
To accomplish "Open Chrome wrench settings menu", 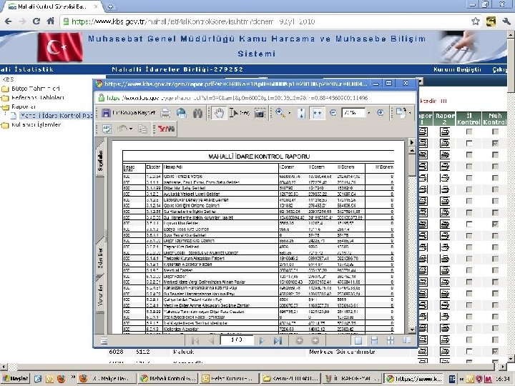I will [x=506, y=21].
